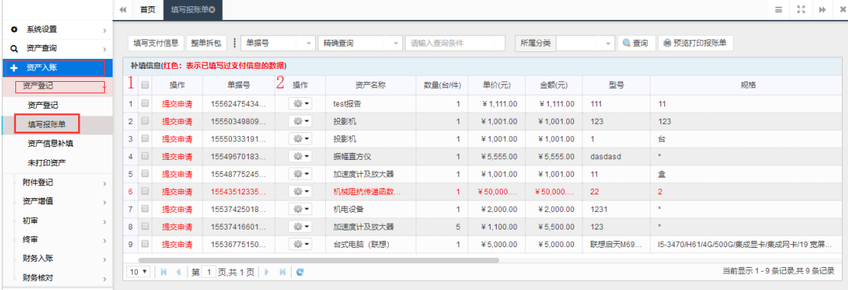This screenshot has width=848, height=290.
Task: Check the checkbox for row 8
Action: click(x=145, y=226)
